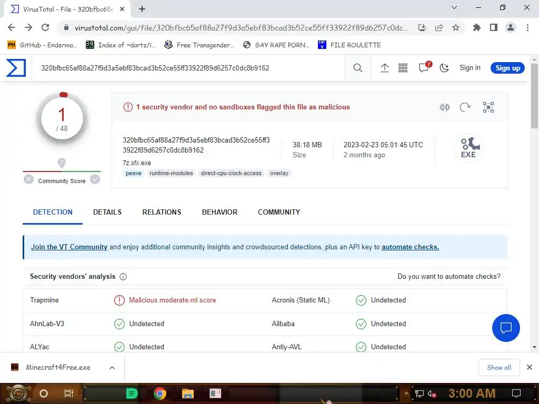Click the Sign in link
The width and height of the screenshot is (539, 404).
[470, 68]
